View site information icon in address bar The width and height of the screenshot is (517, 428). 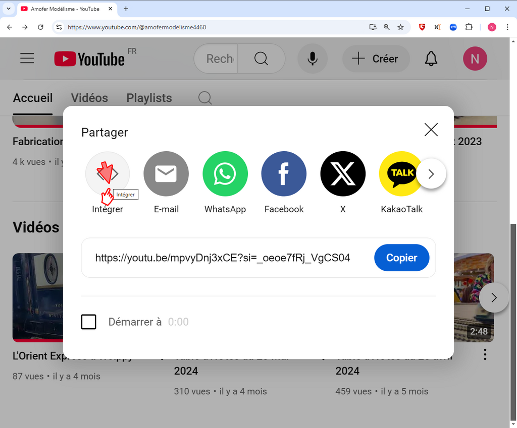pos(59,27)
